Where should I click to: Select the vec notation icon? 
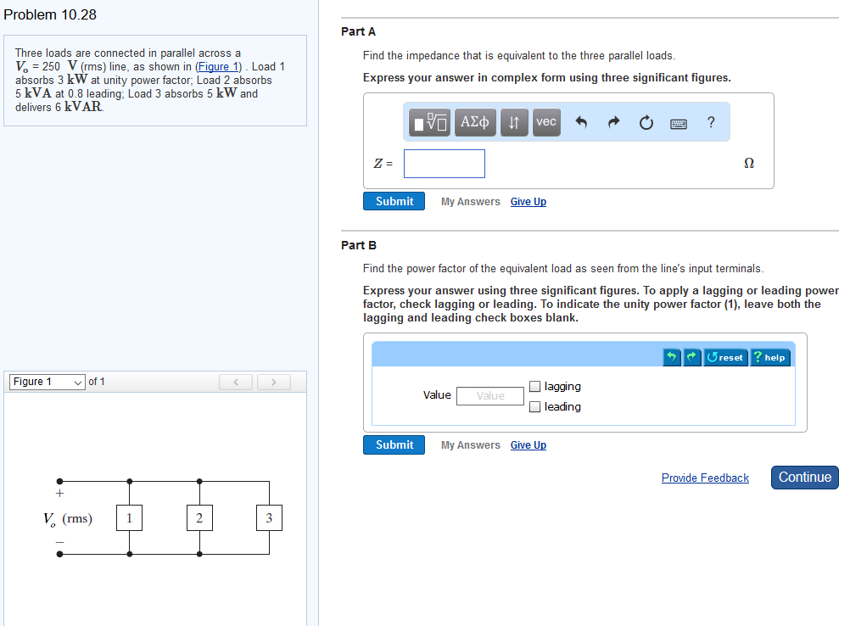click(x=545, y=121)
